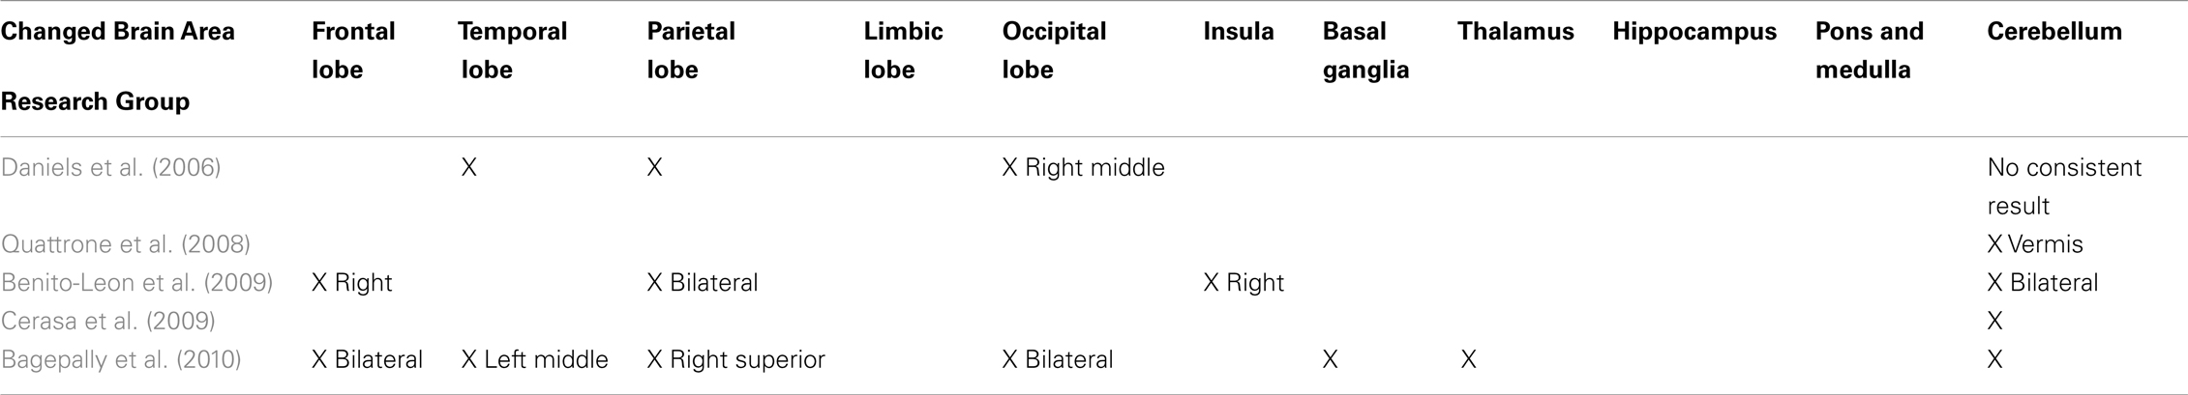Viewport: 2188px width, 395px height.
Task: Select the Basal ganglia column header
Action: [1365, 50]
